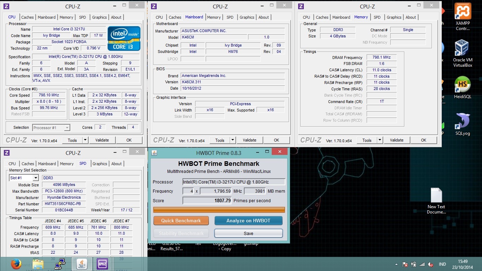Screen dimensions: 482x271
Task: Click the Core Speed value 798.10 MHz
Action: coord(49,95)
